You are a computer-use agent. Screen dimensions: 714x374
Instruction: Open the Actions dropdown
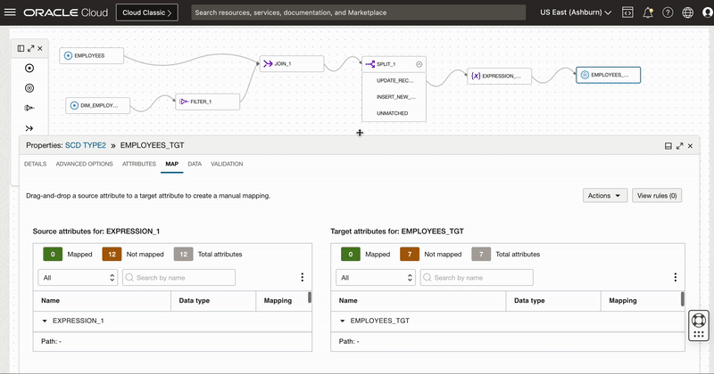(605, 195)
